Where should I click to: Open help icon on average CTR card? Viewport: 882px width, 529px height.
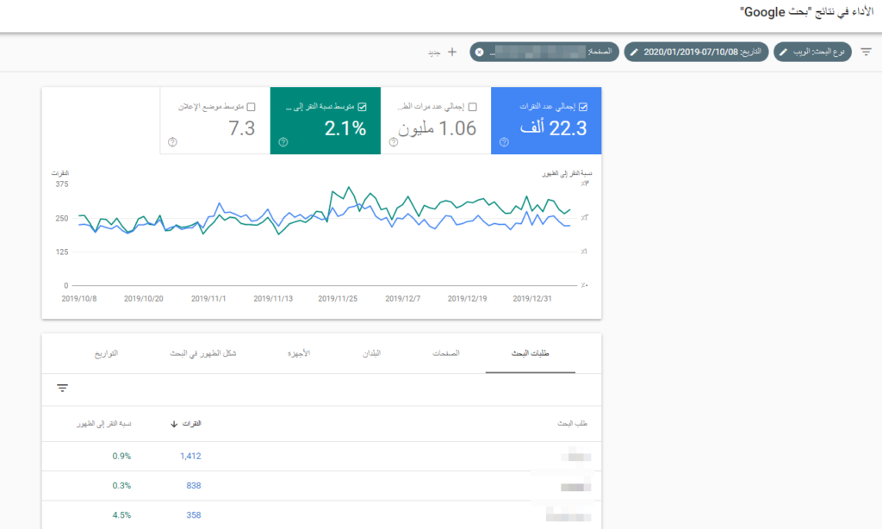pos(283,142)
